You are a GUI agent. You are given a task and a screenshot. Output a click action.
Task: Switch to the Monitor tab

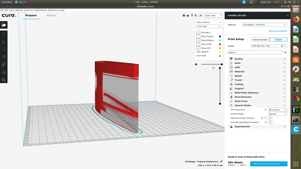[51, 15]
